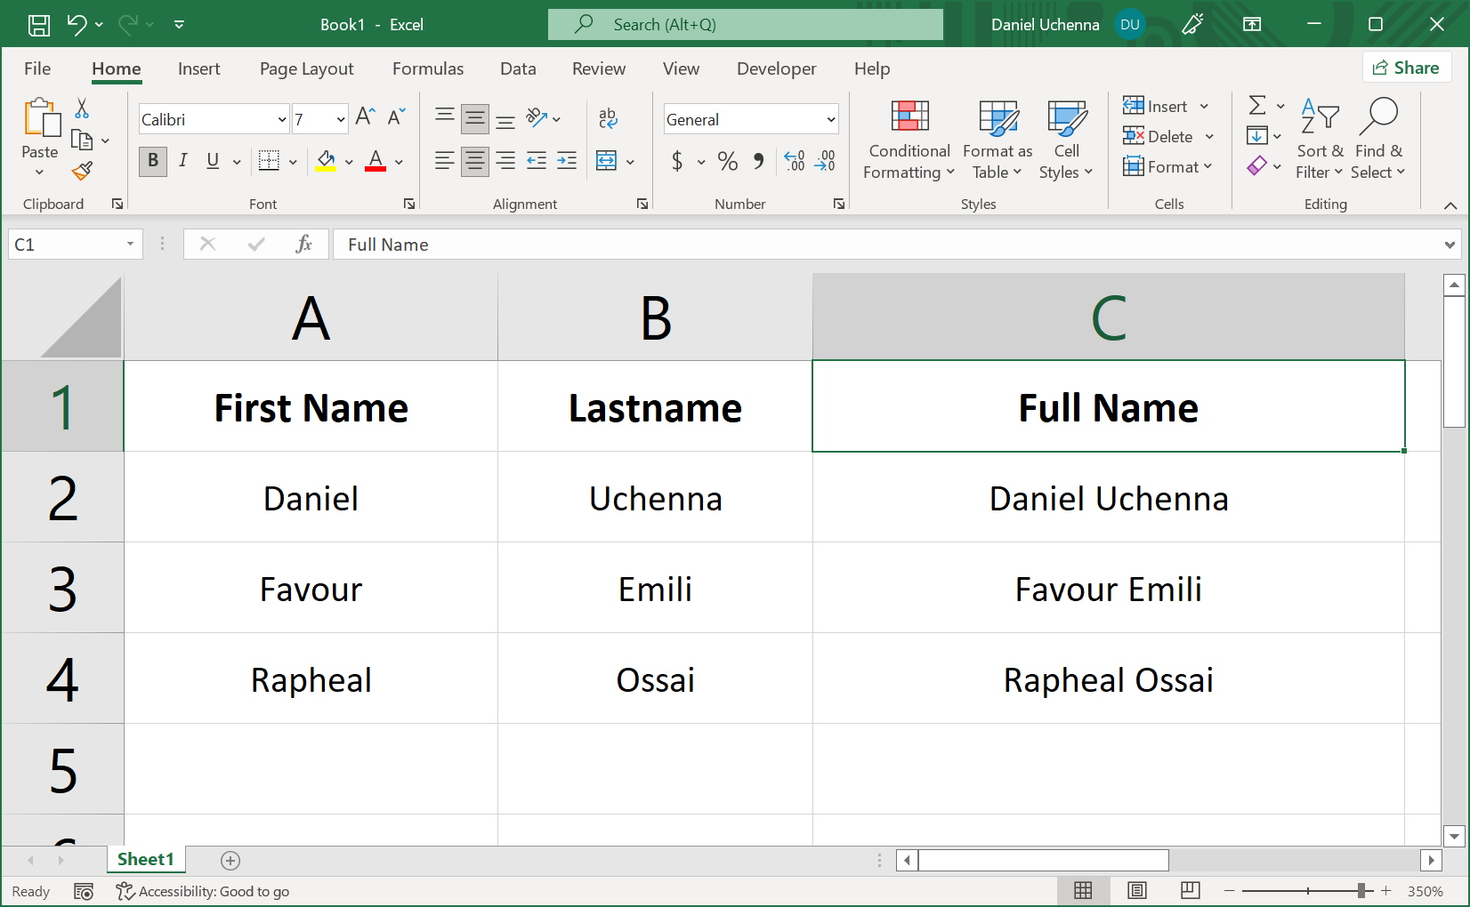This screenshot has height=907, width=1470.
Task: Collapse the ribbon with the chevron arrow
Action: pos(1450,204)
